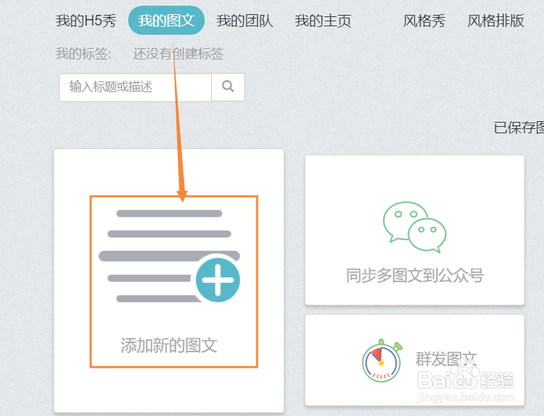Image resolution: width=544 pixels, height=416 pixels.
Task: Click the WeChat chat bubbles icon
Action: tap(414, 227)
